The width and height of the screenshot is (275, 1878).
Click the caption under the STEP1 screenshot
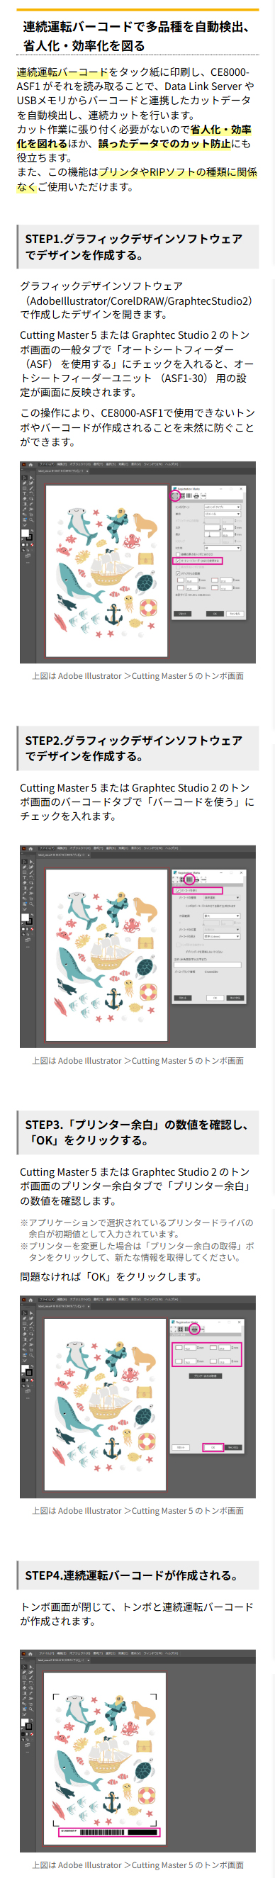(x=138, y=676)
